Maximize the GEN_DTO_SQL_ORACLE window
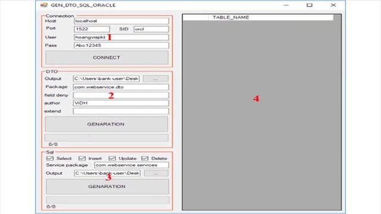 (310, 5)
